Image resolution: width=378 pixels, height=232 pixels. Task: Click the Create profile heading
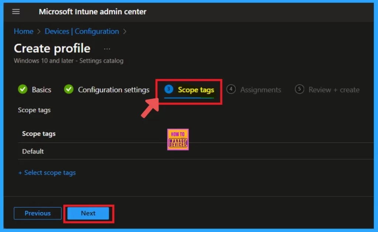(x=52, y=48)
